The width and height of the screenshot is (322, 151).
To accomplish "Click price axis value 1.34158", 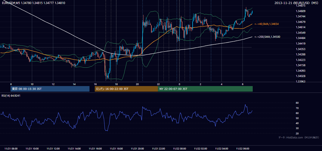I will [x=301, y=65].
